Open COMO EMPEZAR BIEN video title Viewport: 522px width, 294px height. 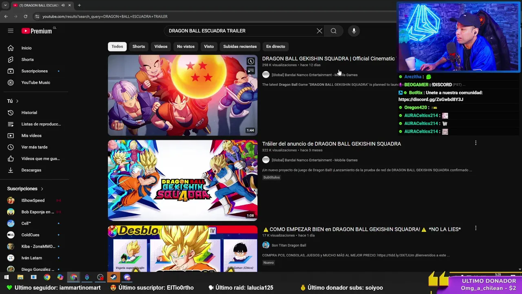(362, 229)
